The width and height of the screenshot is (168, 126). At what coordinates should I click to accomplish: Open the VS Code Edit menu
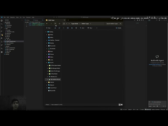click(8, 17)
